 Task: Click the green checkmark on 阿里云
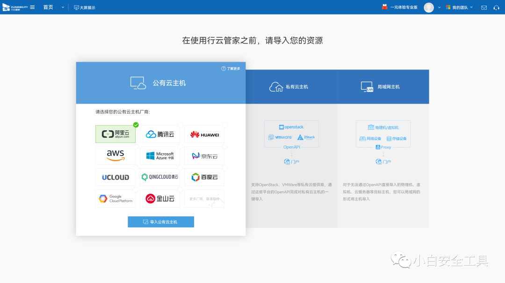point(136,125)
